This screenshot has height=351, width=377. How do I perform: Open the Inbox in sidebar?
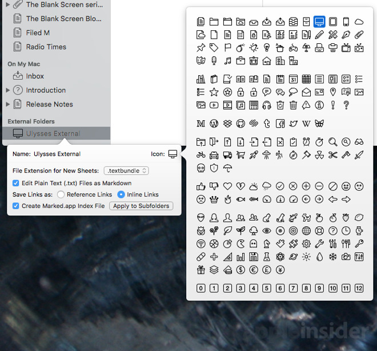tap(35, 76)
